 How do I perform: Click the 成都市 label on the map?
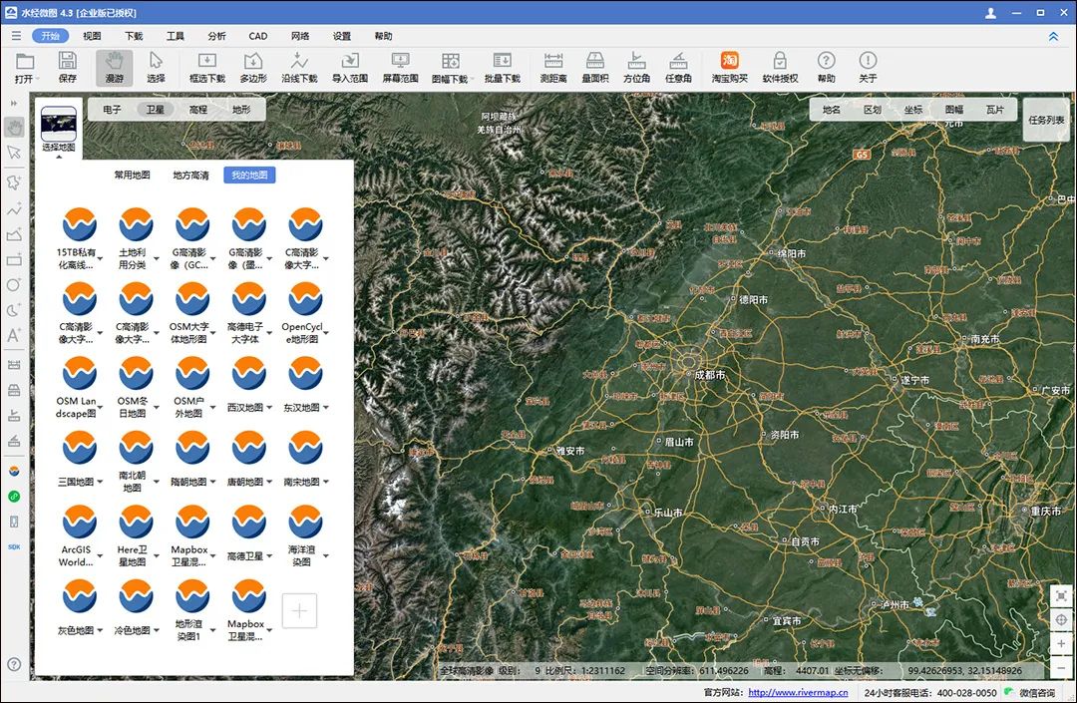click(710, 375)
